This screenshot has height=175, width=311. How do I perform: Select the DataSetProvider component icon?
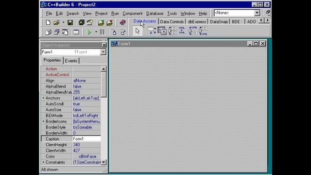click(x=173, y=31)
